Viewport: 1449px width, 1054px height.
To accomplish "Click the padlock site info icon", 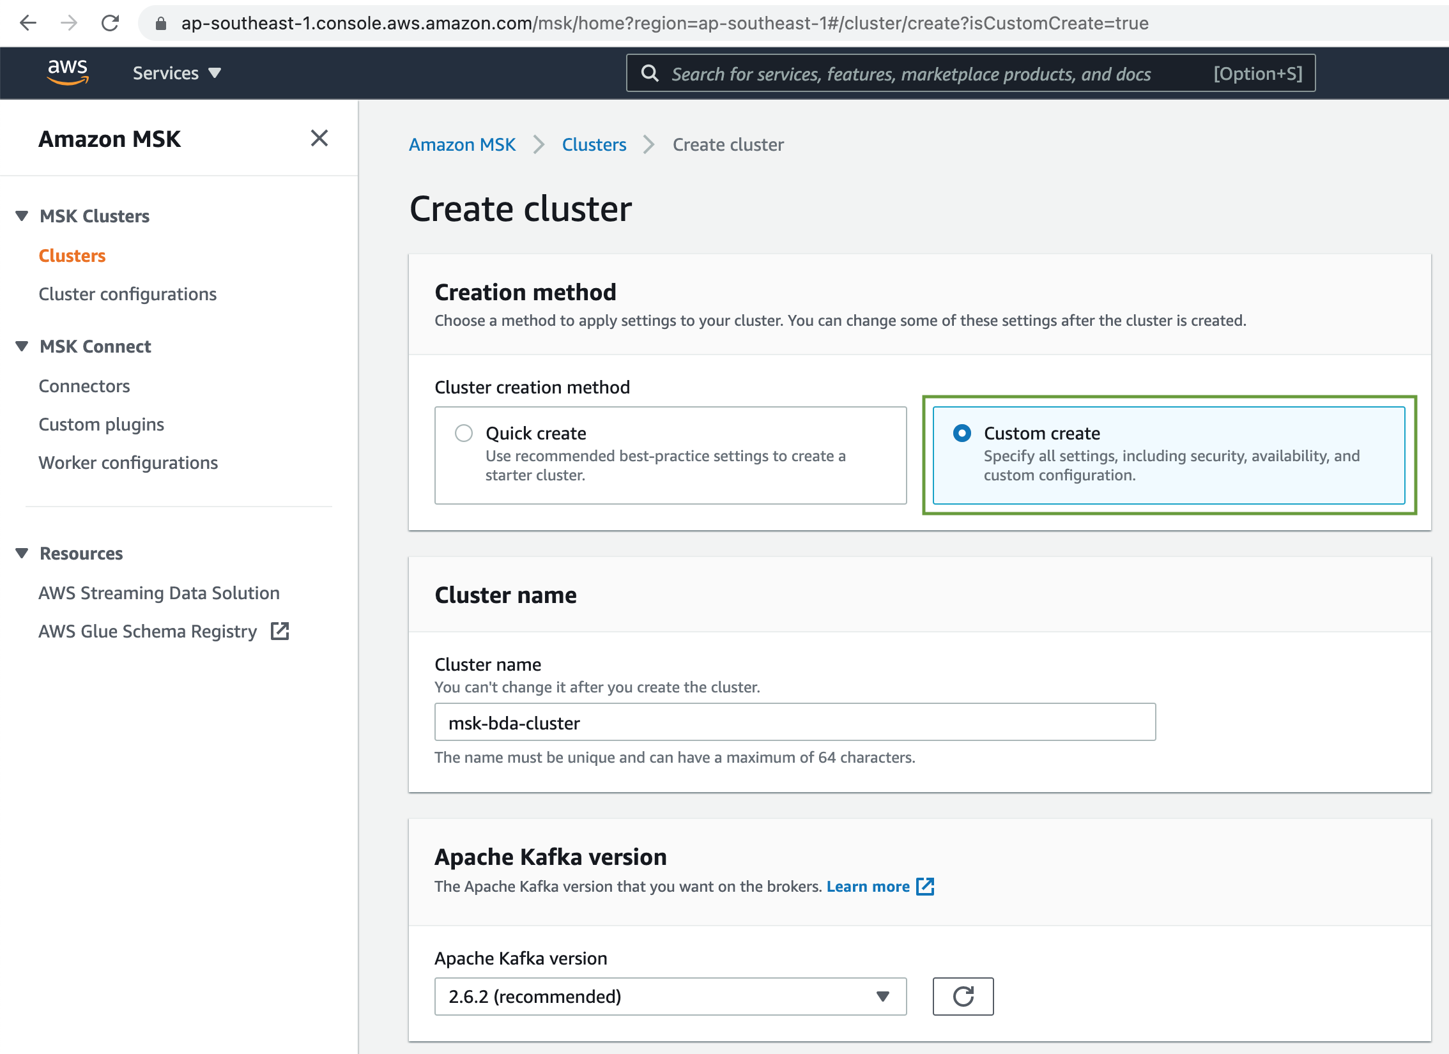I will (x=161, y=24).
